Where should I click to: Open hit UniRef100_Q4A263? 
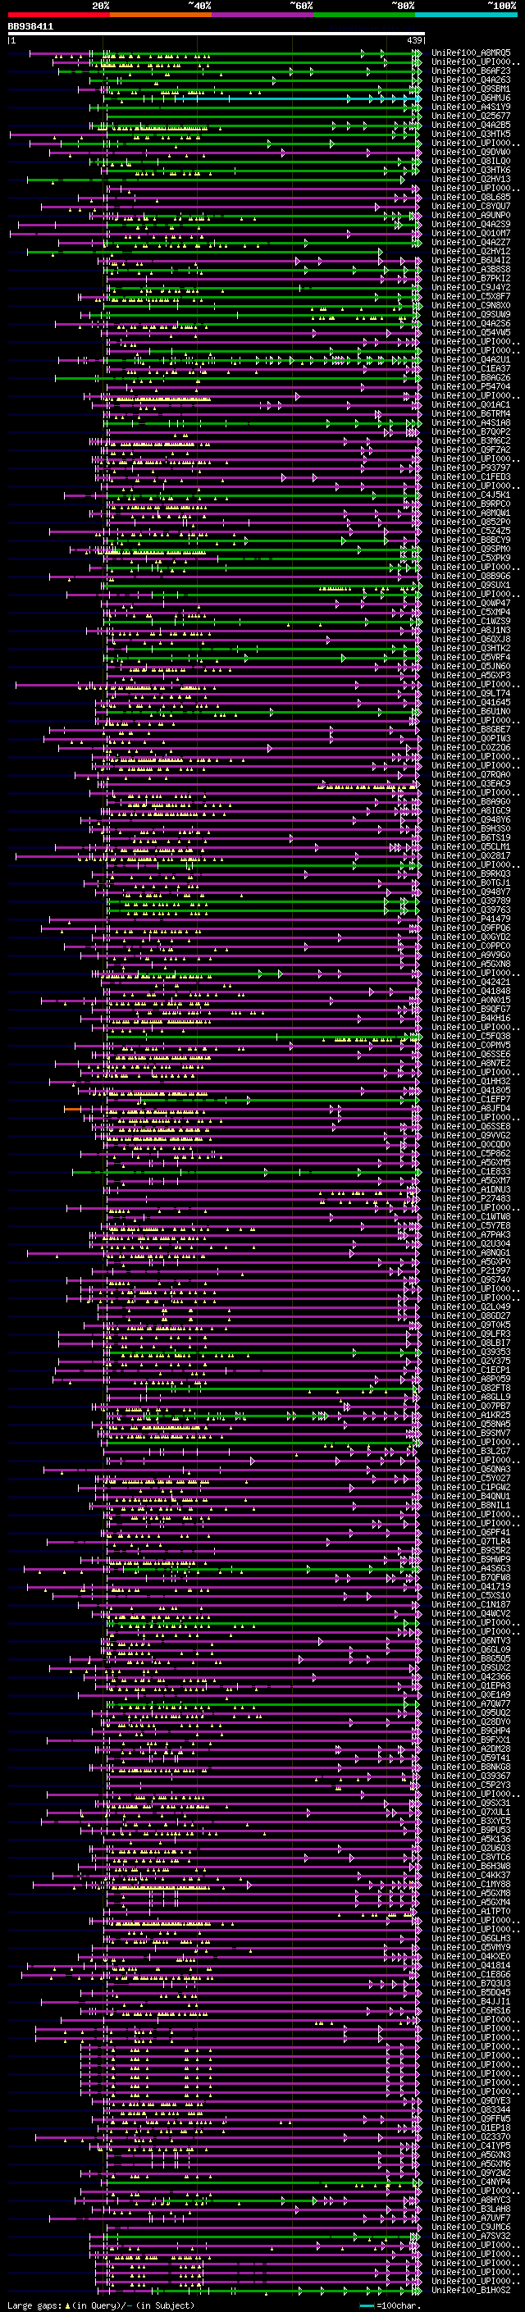pos(471,80)
